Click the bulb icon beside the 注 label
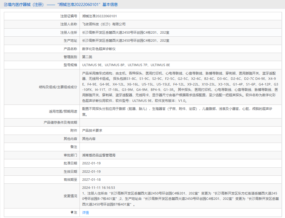Screen dimensions: 285x218 click(72, 213)
